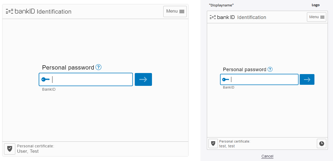Viewport: 333px width, 161px height.
Task: Click the BankID logo in right header
Action: pyautogui.click(x=222, y=17)
